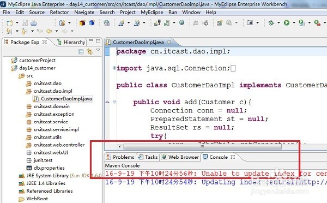The height and width of the screenshot is (203, 327).
Task: Open the dropdown arrow next to New icon
Action: pos(17,22)
